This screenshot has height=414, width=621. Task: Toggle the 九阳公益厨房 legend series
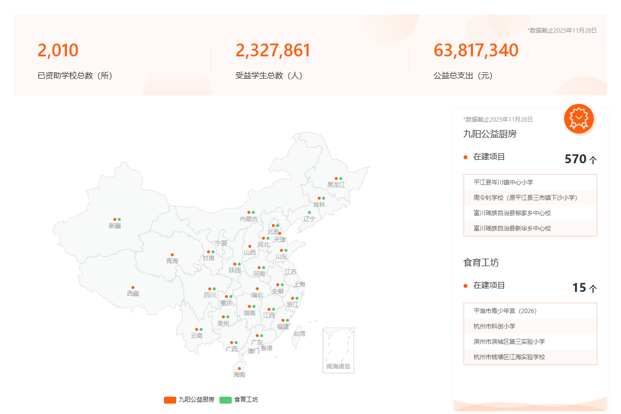[x=189, y=400]
